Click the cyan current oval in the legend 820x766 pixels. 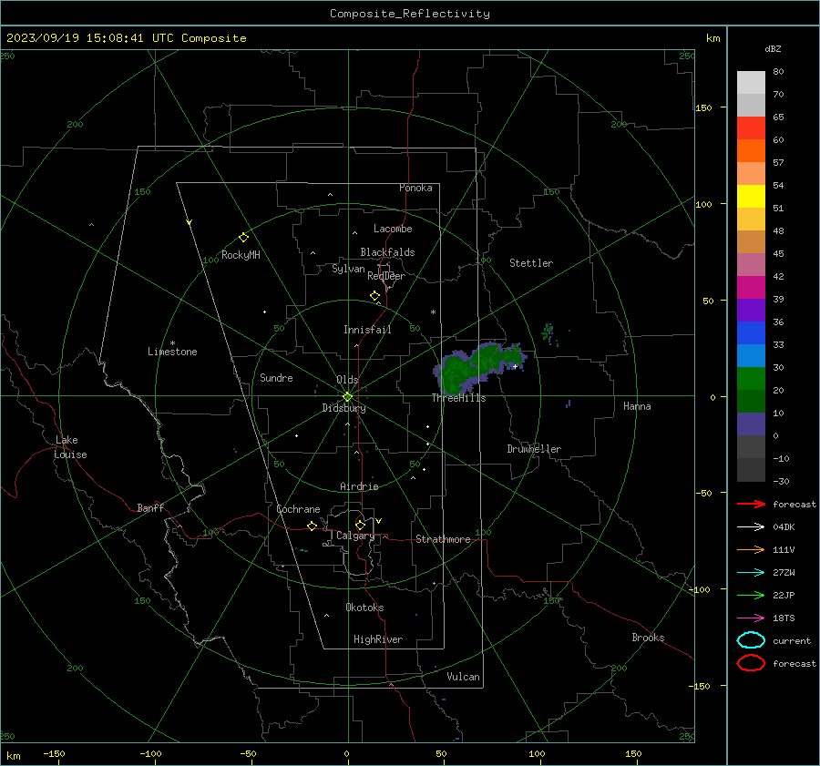pos(751,640)
